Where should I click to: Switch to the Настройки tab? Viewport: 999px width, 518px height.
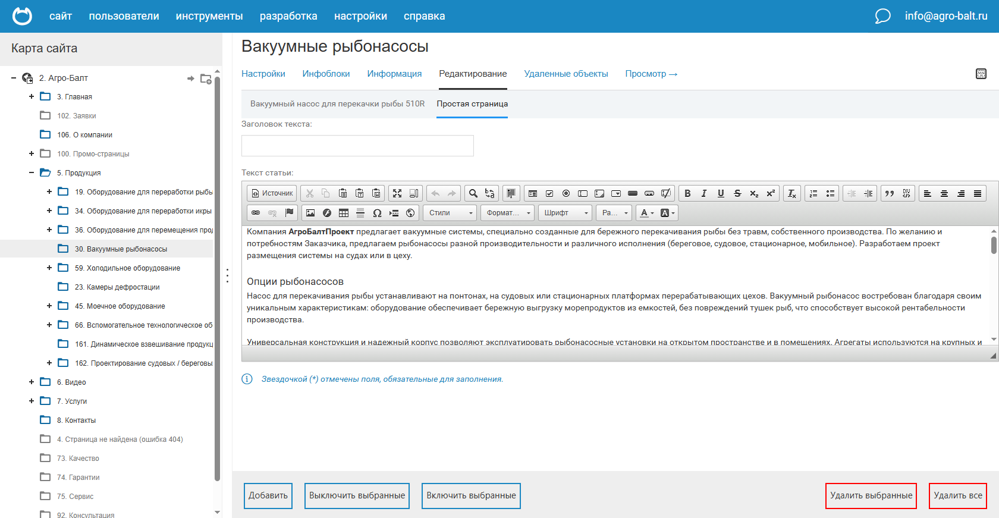[263, 74]
